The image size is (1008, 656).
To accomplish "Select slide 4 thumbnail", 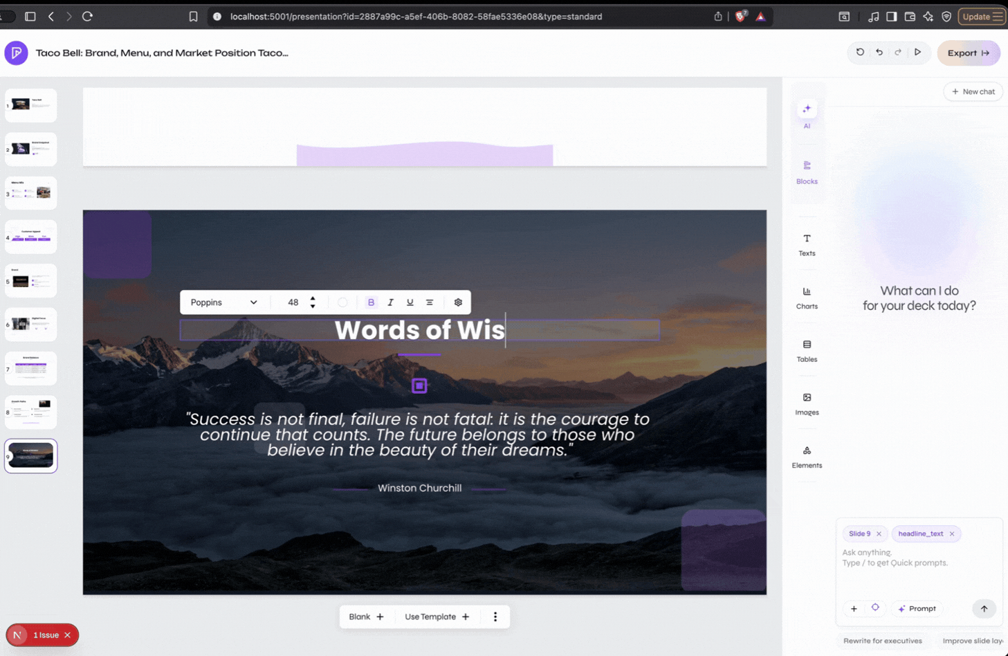I will pos(31,237).
